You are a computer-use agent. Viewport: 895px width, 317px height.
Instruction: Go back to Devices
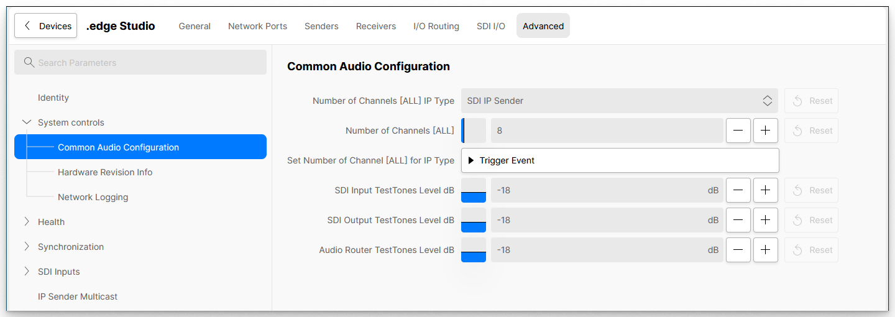[x=46, y=26]
